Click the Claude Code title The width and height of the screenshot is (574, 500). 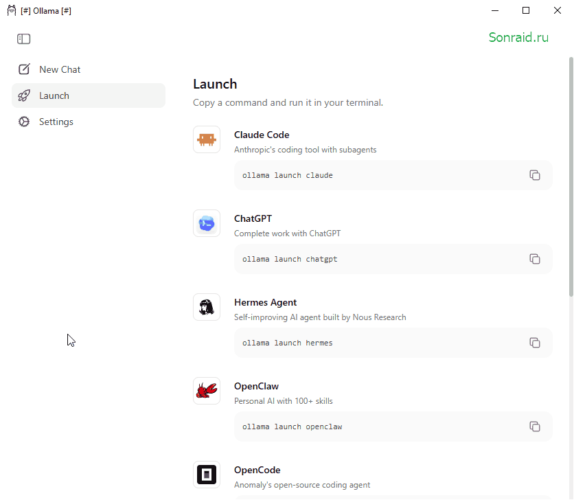(262, 135)
